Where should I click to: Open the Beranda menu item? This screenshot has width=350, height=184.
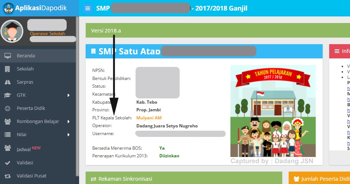tap(38, 55)
